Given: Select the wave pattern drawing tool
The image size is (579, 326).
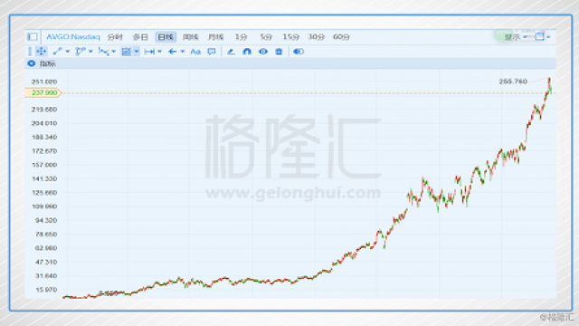Looking at the screenshot, I should 103,52.
